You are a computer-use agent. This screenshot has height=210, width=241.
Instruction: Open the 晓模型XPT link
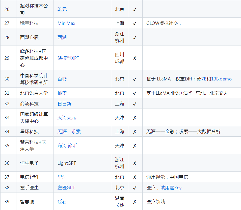point(68,58)
